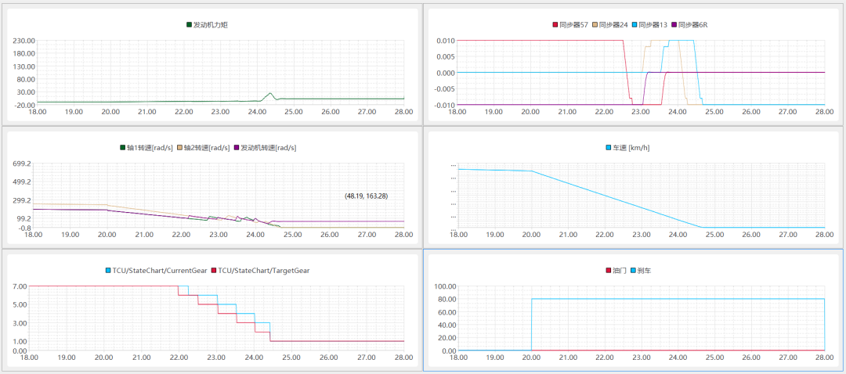Image resolution: width=846 pixels, height=374 pixels.
Task: Click the -20.00 y-axis label on torque chart
Action: 25,105
